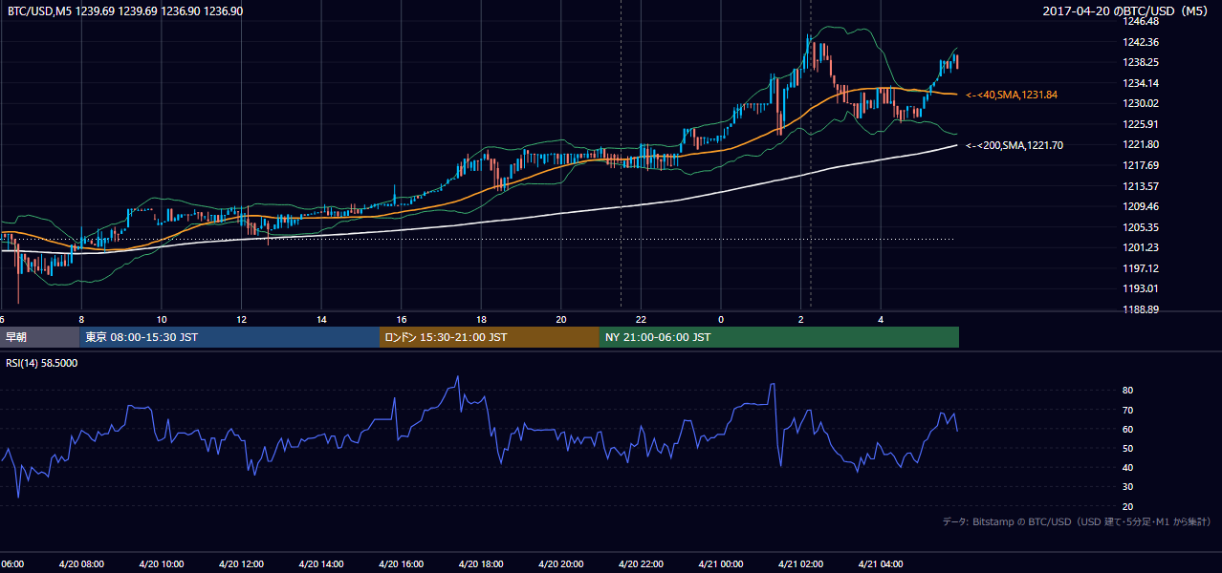Click price axis value 1209.46

pyautogui.click(x=1142, y=206)
